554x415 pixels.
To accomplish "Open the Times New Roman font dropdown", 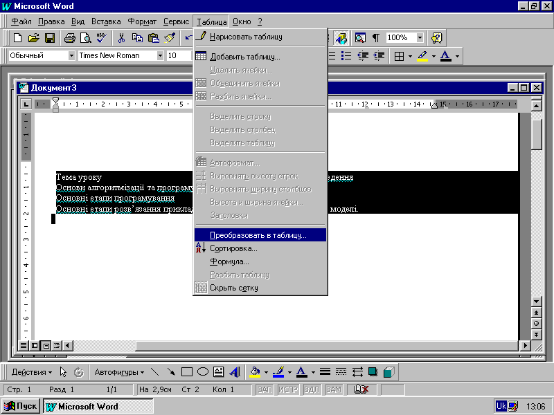I will 160,56.
